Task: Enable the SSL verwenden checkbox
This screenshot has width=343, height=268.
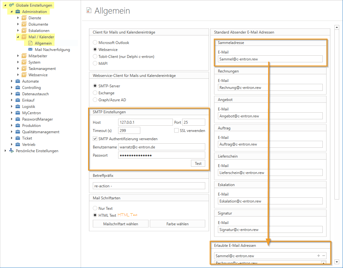Action: [177, 131]
